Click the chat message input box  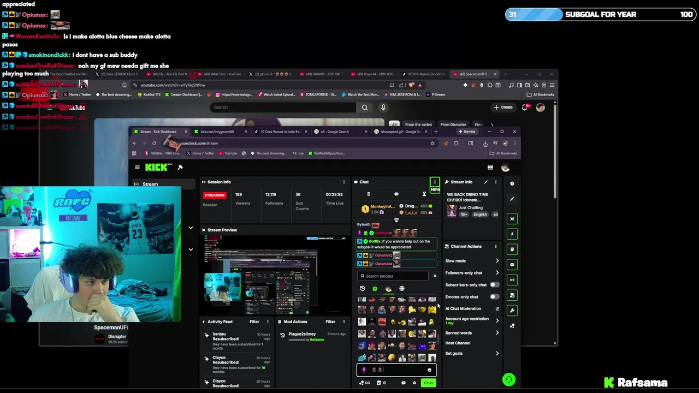(396, 370)
